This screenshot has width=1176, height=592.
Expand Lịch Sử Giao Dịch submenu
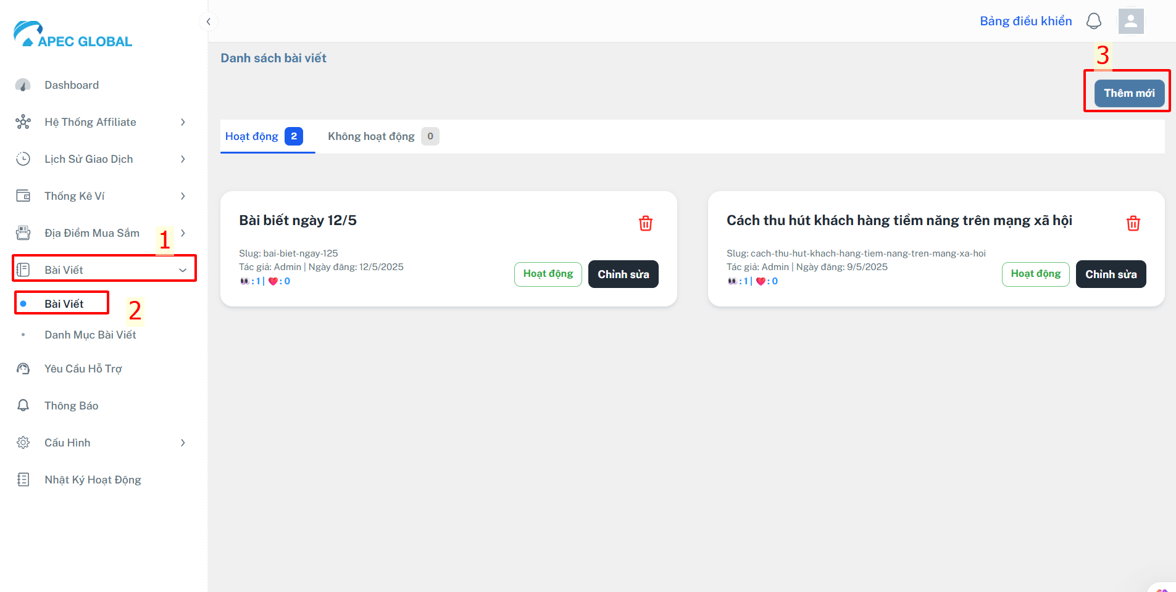[102, 159]
